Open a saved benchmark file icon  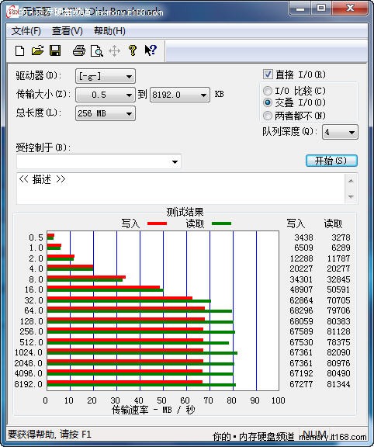pyautogui.click(x=37, y=50)
